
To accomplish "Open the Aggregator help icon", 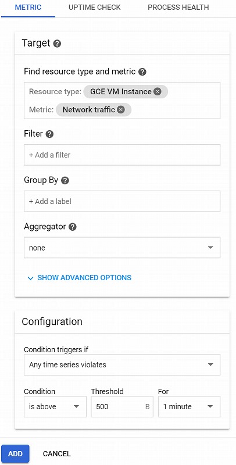I will point(73,227).
